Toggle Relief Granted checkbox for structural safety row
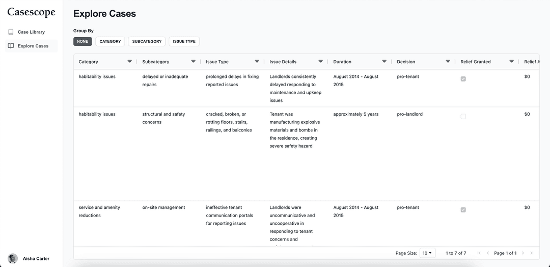This screenshot has height=267, width=550. tap(463, 117)
